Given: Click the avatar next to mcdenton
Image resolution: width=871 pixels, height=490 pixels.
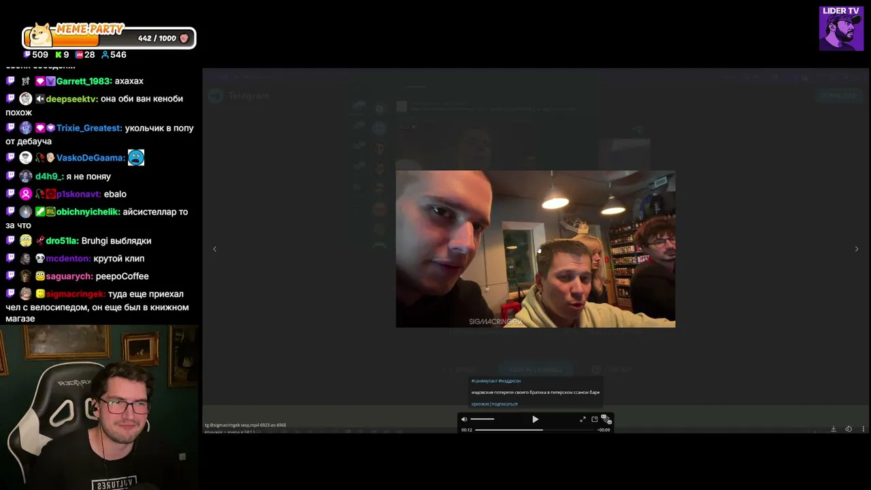Looking at the screenshot, I should point(26,259).
